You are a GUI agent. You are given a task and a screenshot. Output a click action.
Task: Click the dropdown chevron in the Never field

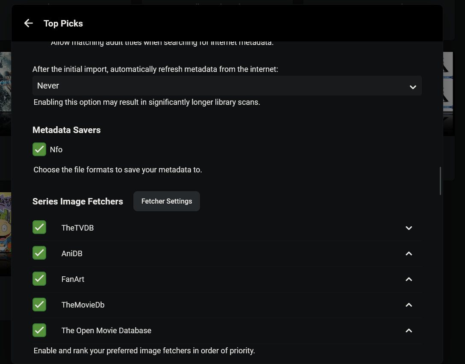(412, 87)
